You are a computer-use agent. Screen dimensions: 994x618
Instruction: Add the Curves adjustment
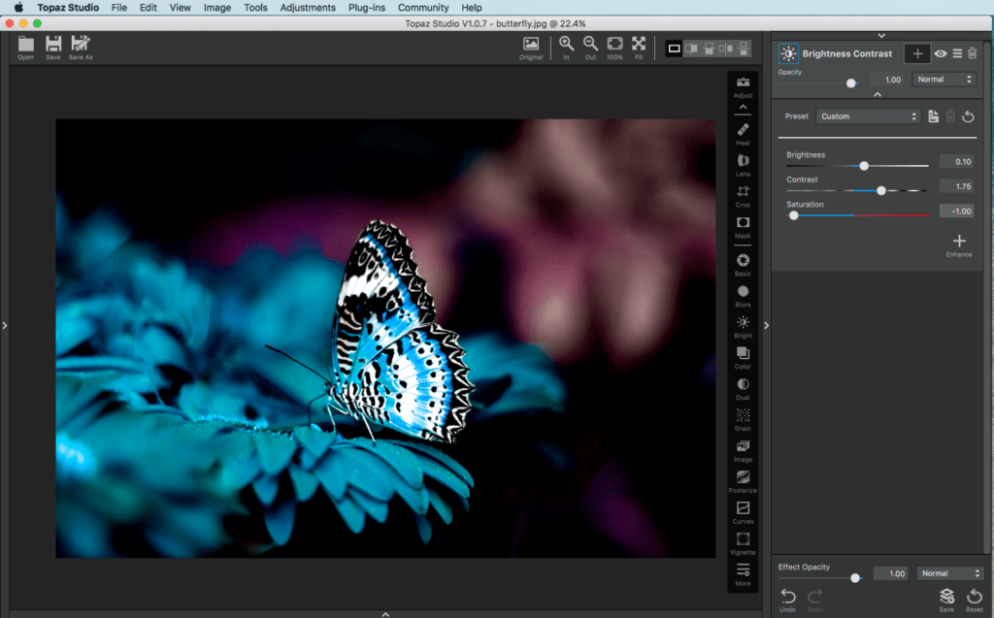coord(743,513)
